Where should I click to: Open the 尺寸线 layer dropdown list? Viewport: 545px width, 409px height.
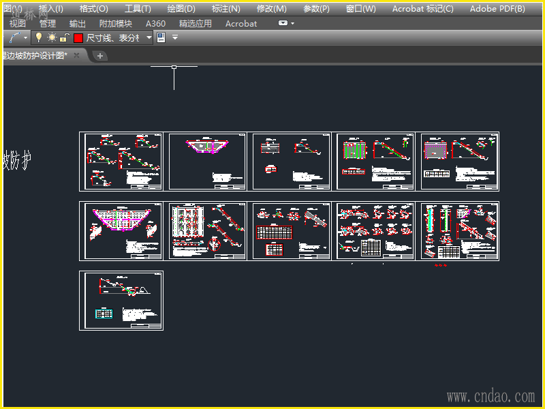[x=149, y=38]
